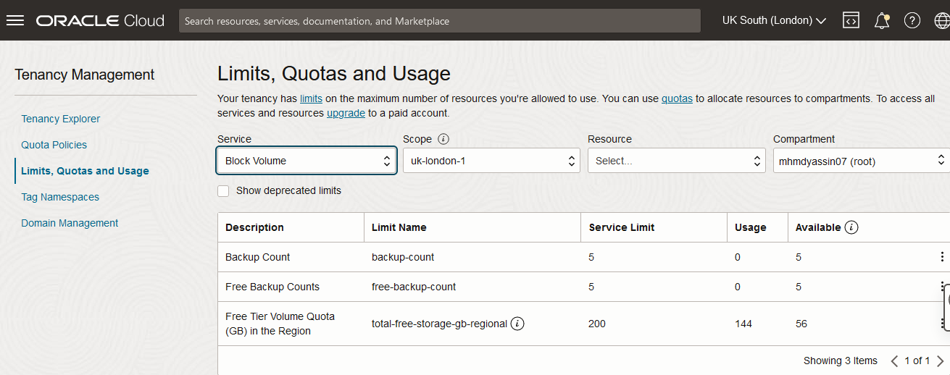Click the help question mark icon
950x375 pixels.
click(x=912, y=20)
